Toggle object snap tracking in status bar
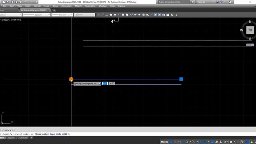The width and height of the screenshot is (256, 144). (201, 142)
